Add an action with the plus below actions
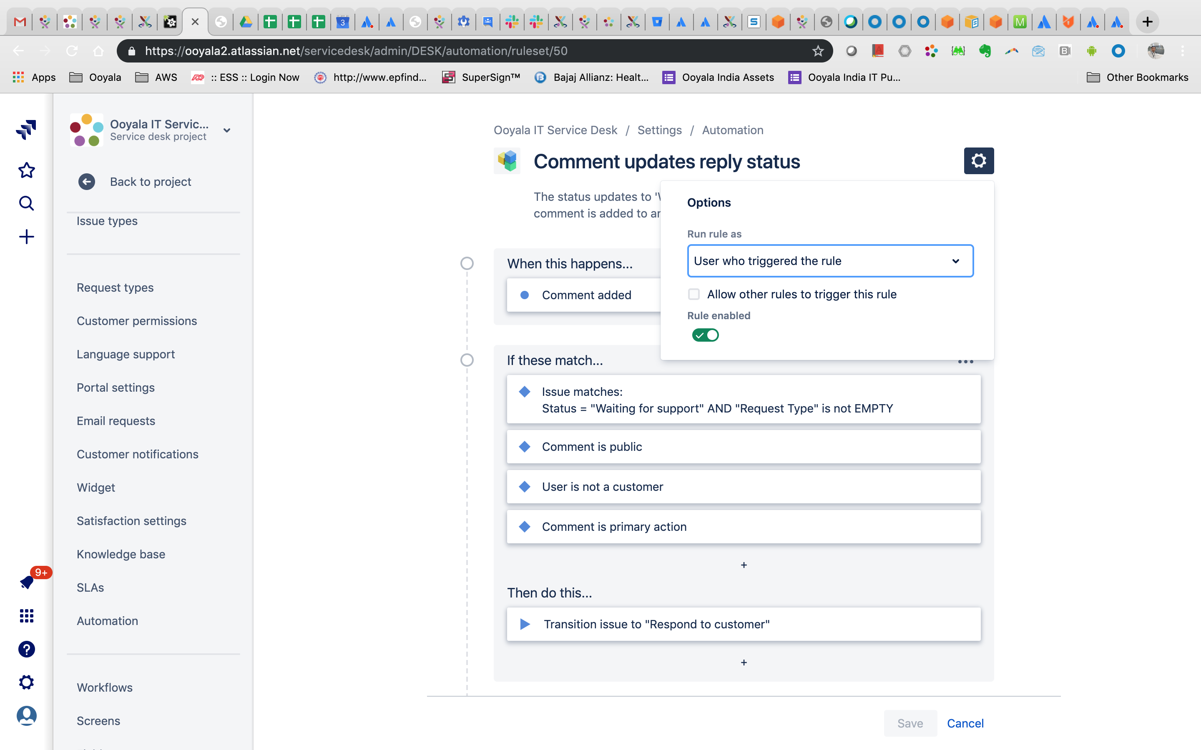Image resolution: width=1201 pixels, height=750 pixels. click(744, 662)
